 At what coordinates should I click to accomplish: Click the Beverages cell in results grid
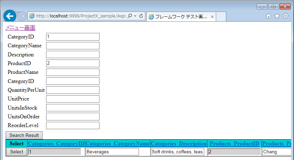(x=112, y=152)
